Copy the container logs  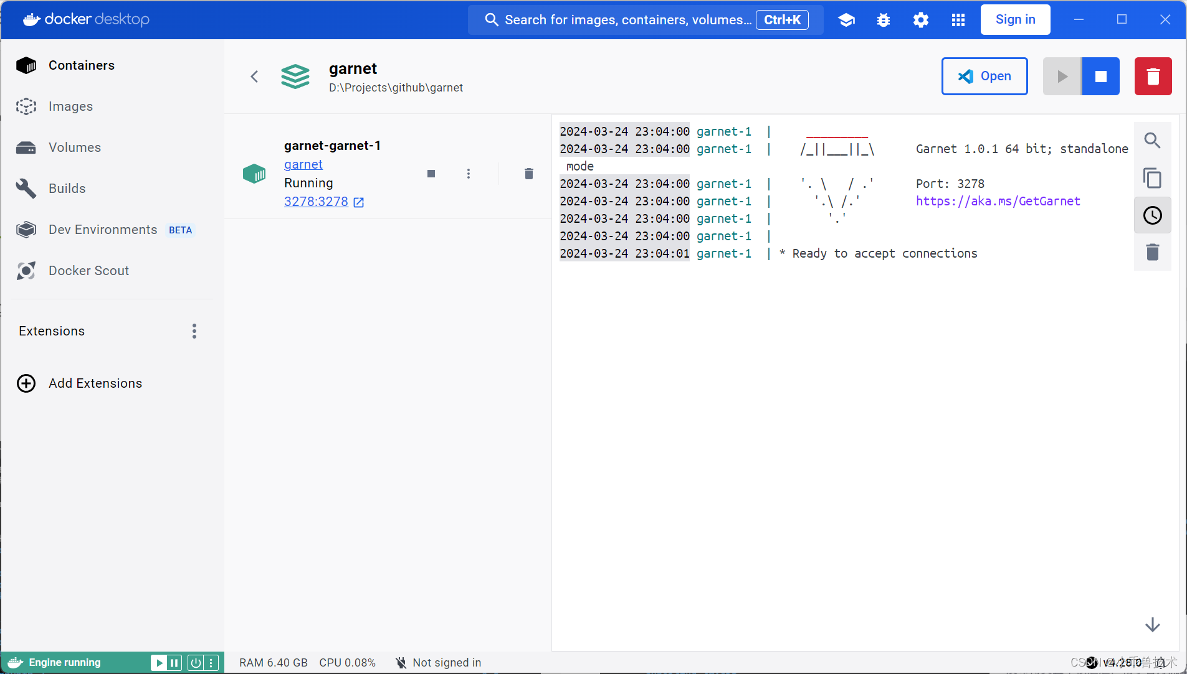[x=1151, y=178]
